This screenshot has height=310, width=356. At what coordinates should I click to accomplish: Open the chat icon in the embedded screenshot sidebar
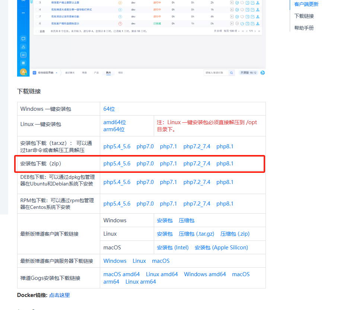[x=23, y=39]
